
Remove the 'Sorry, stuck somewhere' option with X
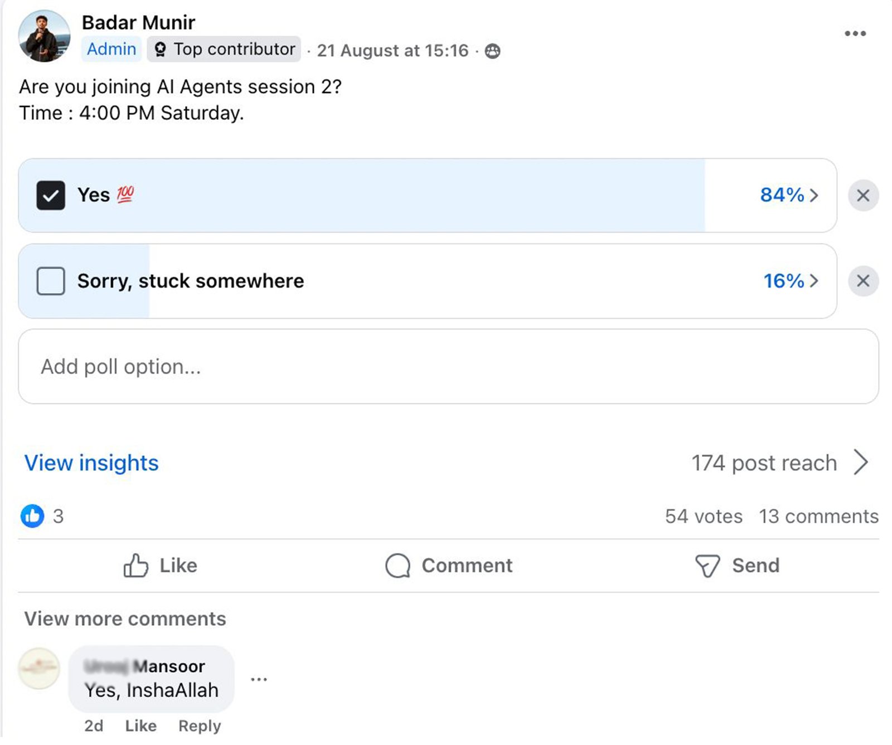click(x=863, y=281)
